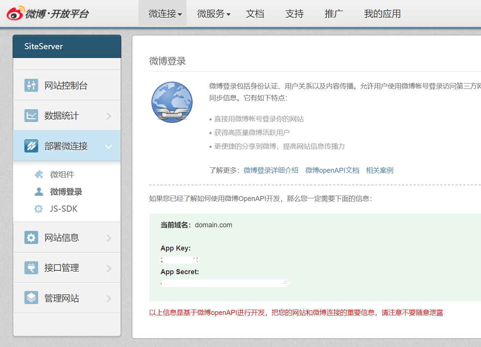Click the 管理网站 layers icon
This screenshot has width=481, height=347.
tap(31, 298)
